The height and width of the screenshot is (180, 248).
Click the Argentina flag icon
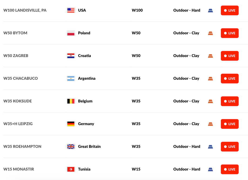point(71,78)
